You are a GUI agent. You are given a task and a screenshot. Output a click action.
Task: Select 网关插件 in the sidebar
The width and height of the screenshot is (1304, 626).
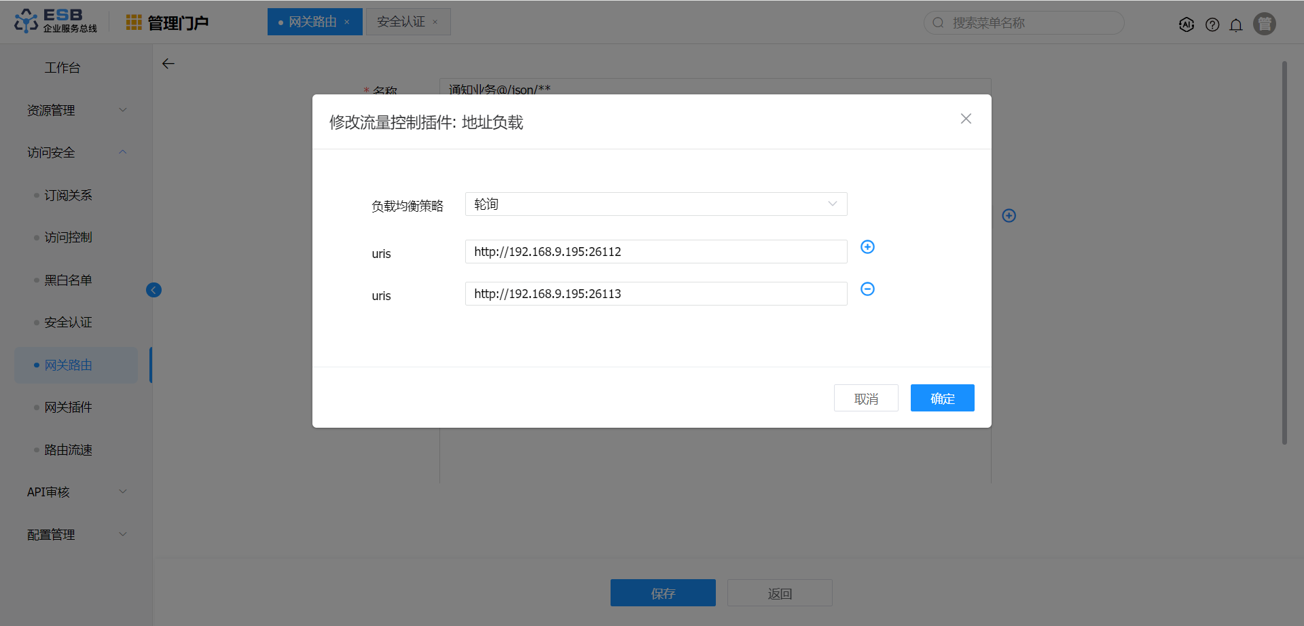pyautogui.click(x=68, y=407)
